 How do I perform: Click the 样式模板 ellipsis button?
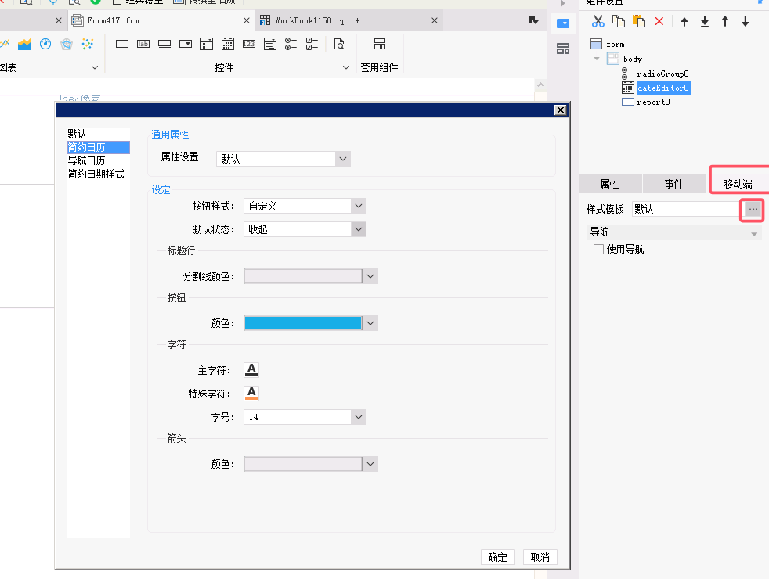(753, 209)
